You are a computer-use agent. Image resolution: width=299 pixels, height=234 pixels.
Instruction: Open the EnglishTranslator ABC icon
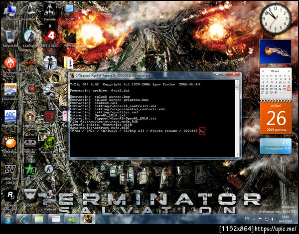click(x=10, y=118)
